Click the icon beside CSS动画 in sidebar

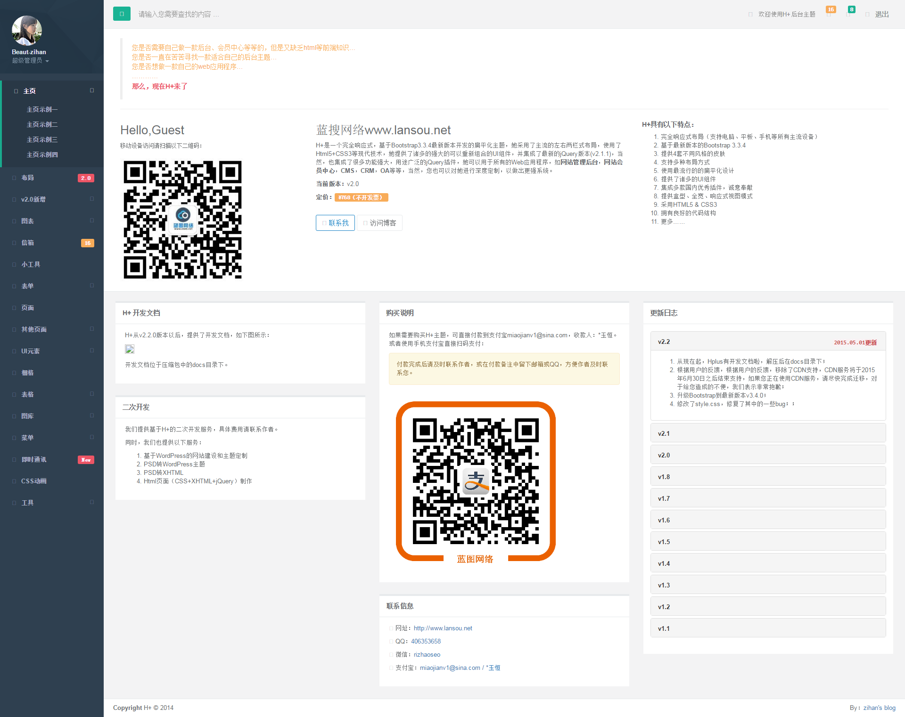(14, 481)
